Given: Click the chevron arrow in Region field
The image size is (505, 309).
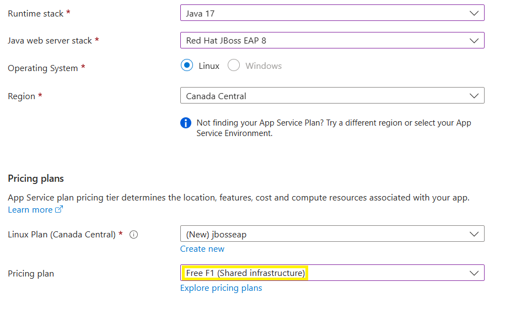Looking at the screenshot, I should [474, 96].
